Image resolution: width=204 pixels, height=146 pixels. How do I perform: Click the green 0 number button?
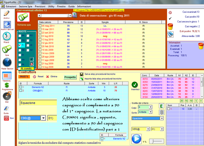pyautogui.click(x=201, y=101)
